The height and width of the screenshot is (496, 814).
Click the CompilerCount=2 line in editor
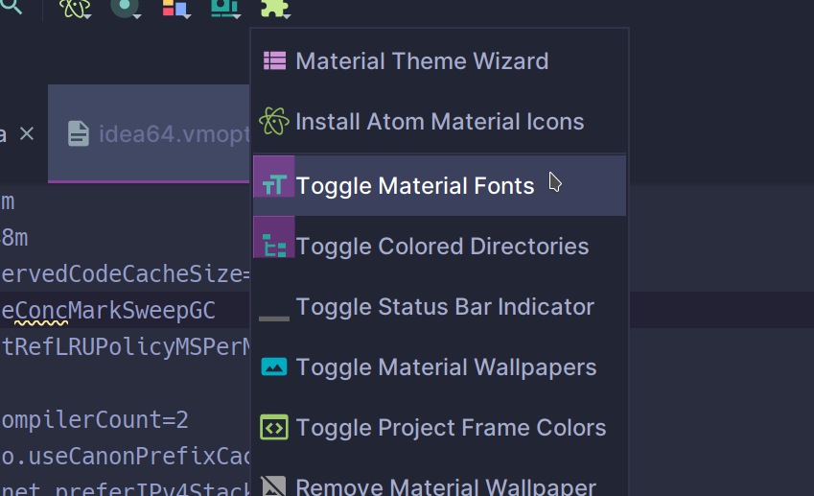click(x=95, y=419)
